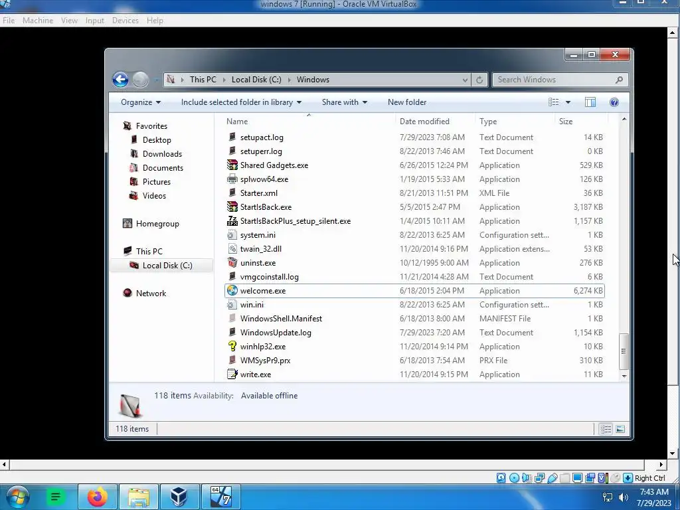Refresh the Windows folder view
The height and width of the screenshot is (510, 680).
(479, 80)
